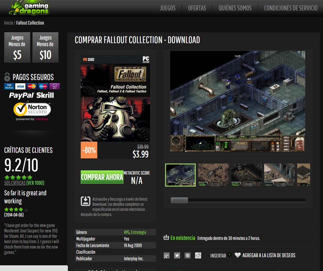Share on Reddit
This screenshot has height=271, width=323.
coord(198,256)
